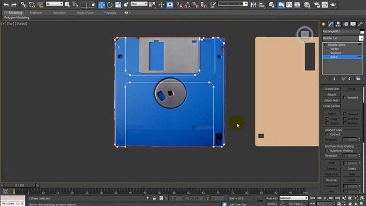This screenshot has width=366, height=206.
Task: Open the Selected key filter dropdown
Action: 293,198
